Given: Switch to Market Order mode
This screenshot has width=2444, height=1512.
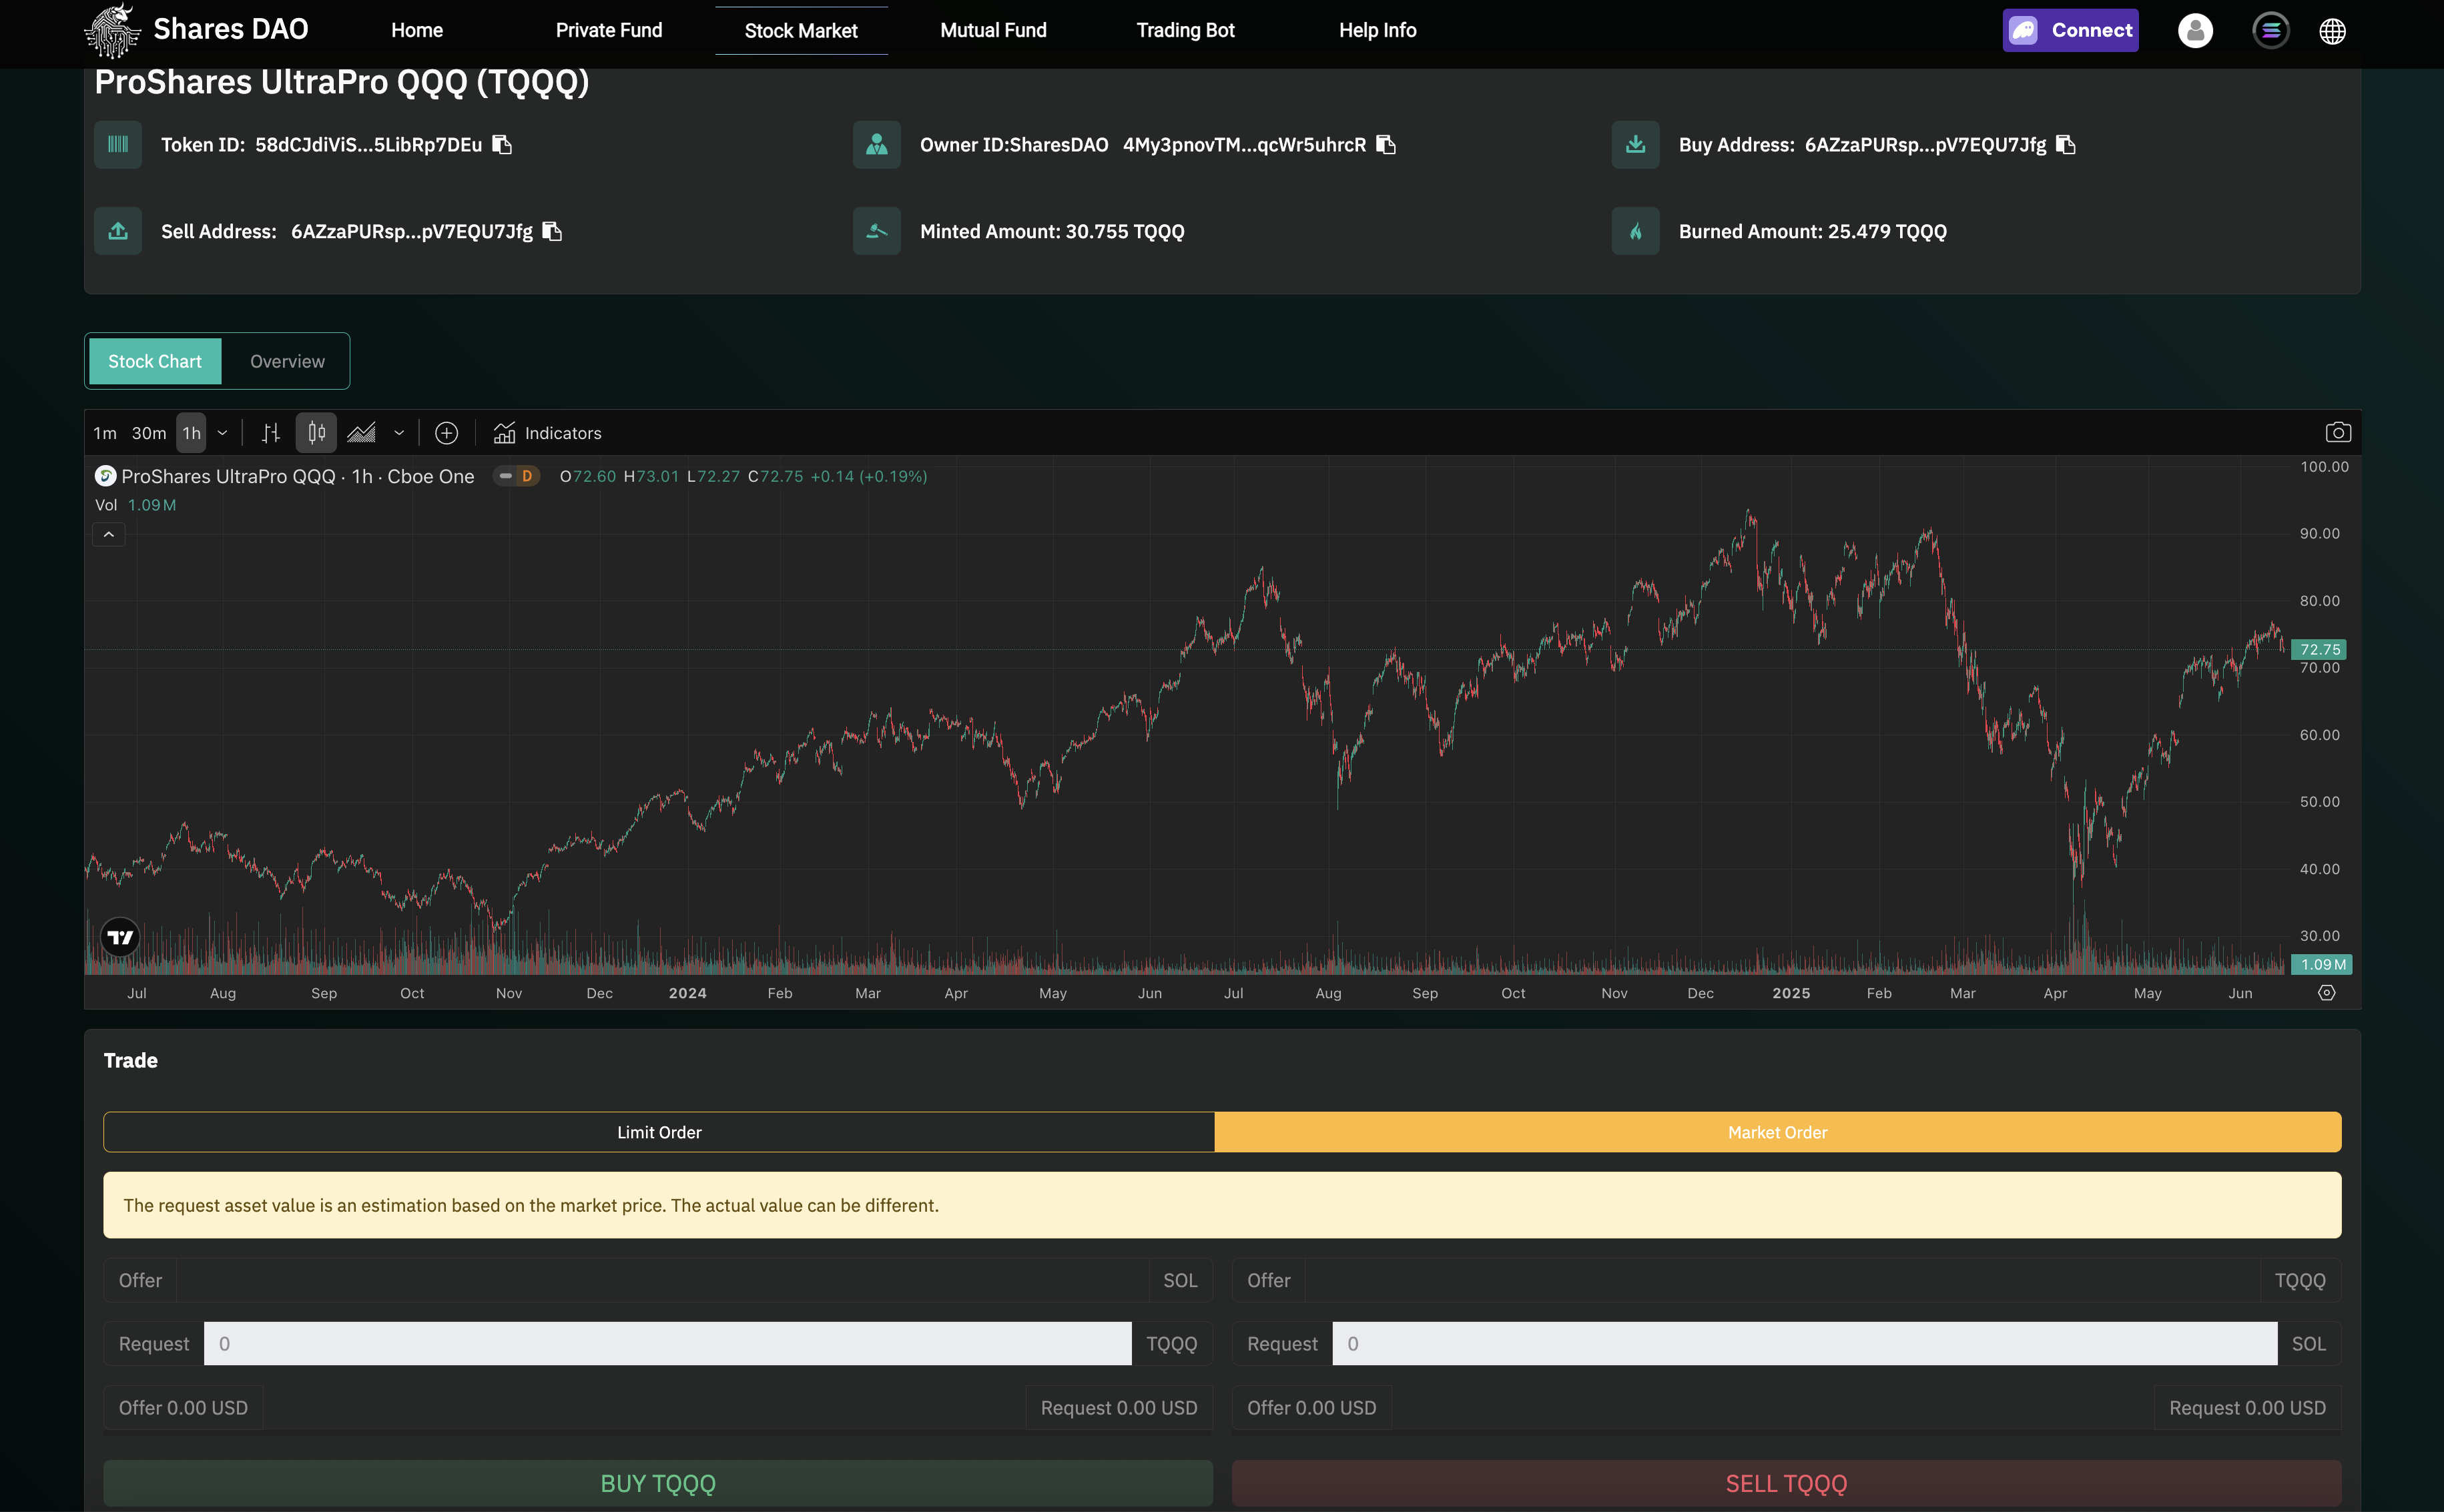Looking at the screenshot, I should tap(1777, 1132).
